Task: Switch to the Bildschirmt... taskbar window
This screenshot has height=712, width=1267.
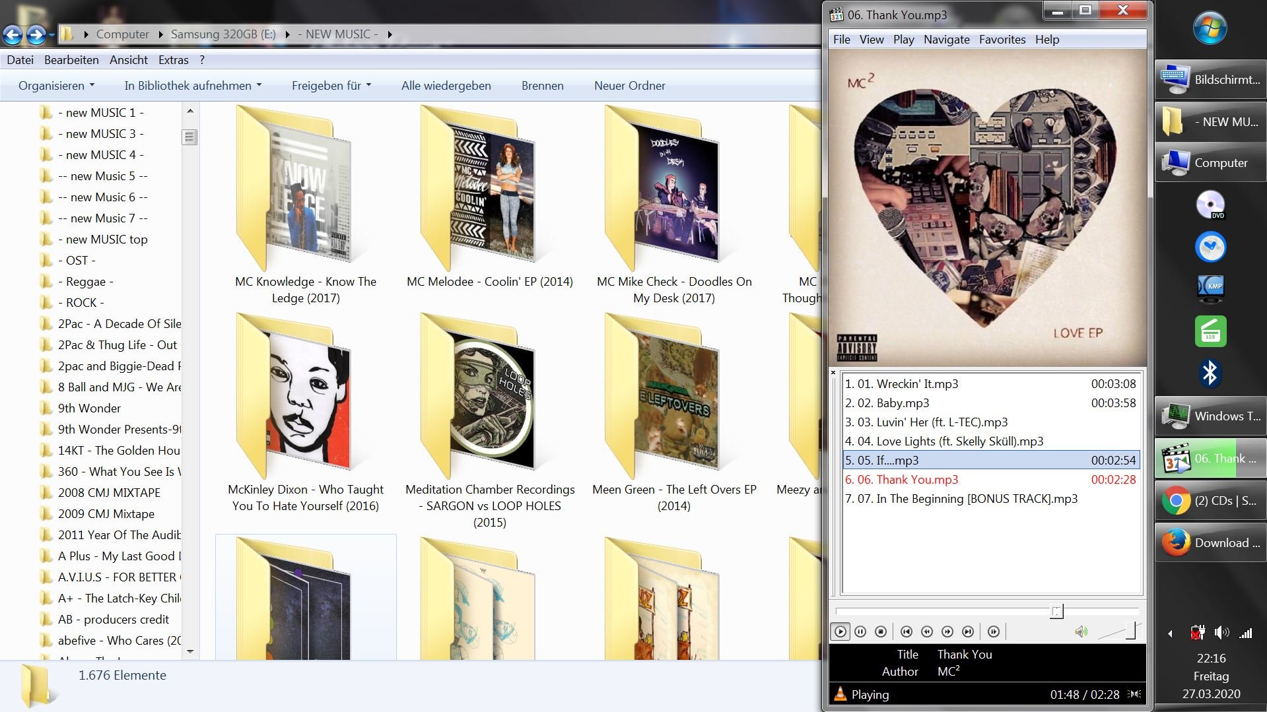Action: pyautogui.click(x=1210, y=80)
